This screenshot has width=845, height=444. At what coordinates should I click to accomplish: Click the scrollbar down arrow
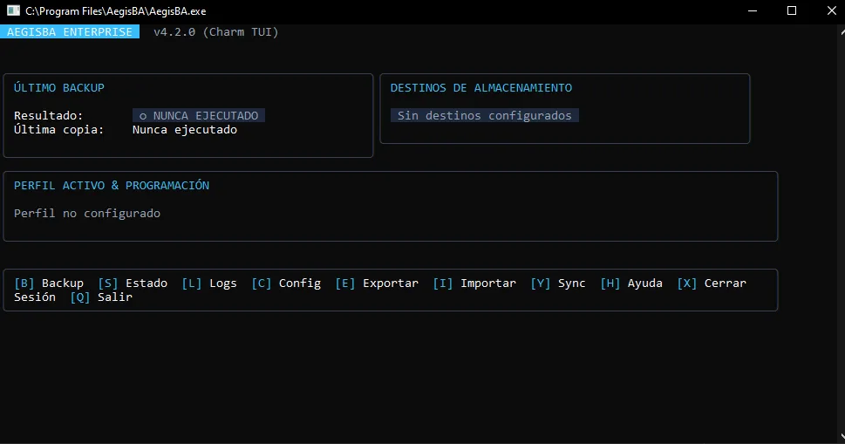coord(842,436)
